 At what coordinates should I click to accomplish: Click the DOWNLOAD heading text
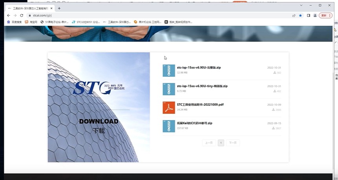pyautogui.click(x=99, y=121)
